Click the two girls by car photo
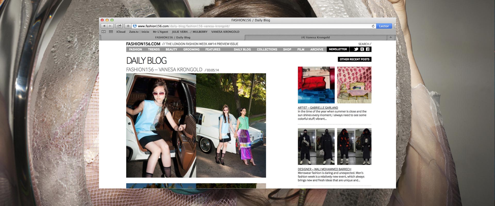Screen dimensions: 495x206 click(231, 125)
